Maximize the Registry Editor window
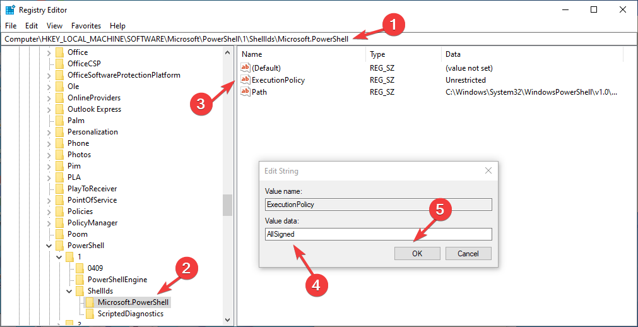The image size is (638, 327). coord(594,9)
